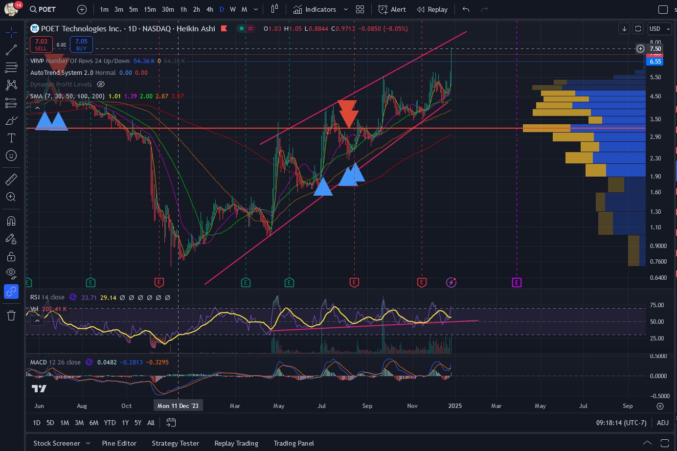Open chart scale settings gear

[x=660, y=406]
